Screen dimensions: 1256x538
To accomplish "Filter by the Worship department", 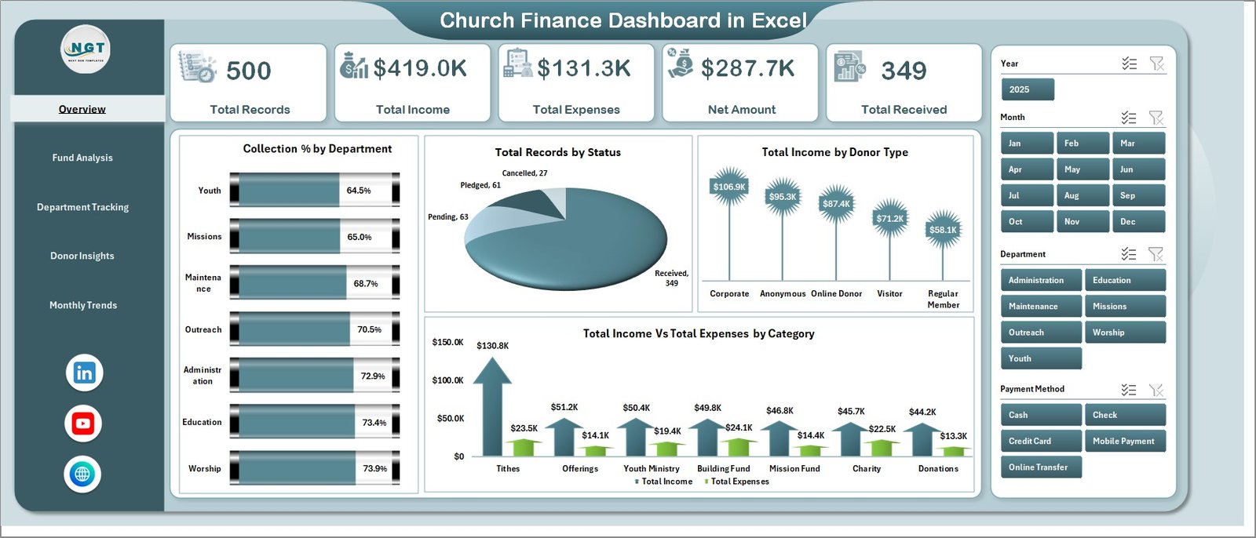I will [1124, 333].
